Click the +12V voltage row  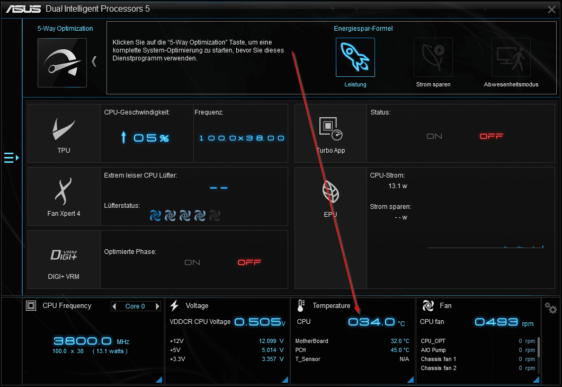coord(227,341)
